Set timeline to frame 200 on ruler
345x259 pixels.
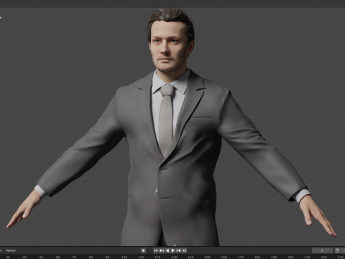[x=290, y=257]
